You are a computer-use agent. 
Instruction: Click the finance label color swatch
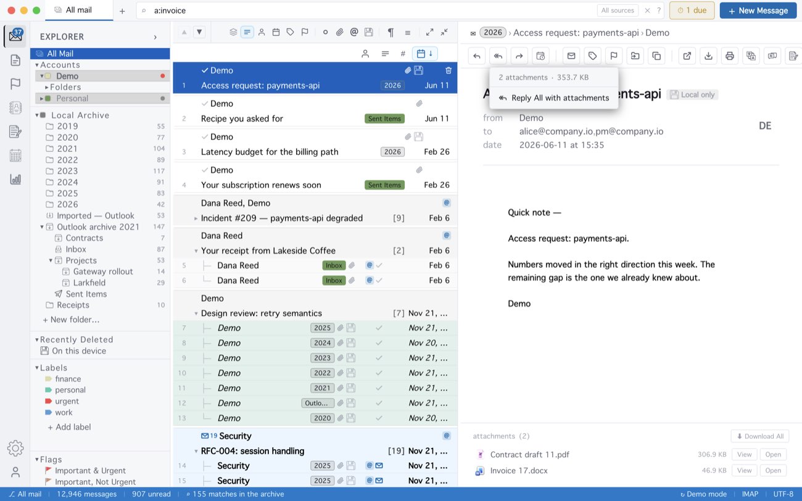(x=48, y=379)
